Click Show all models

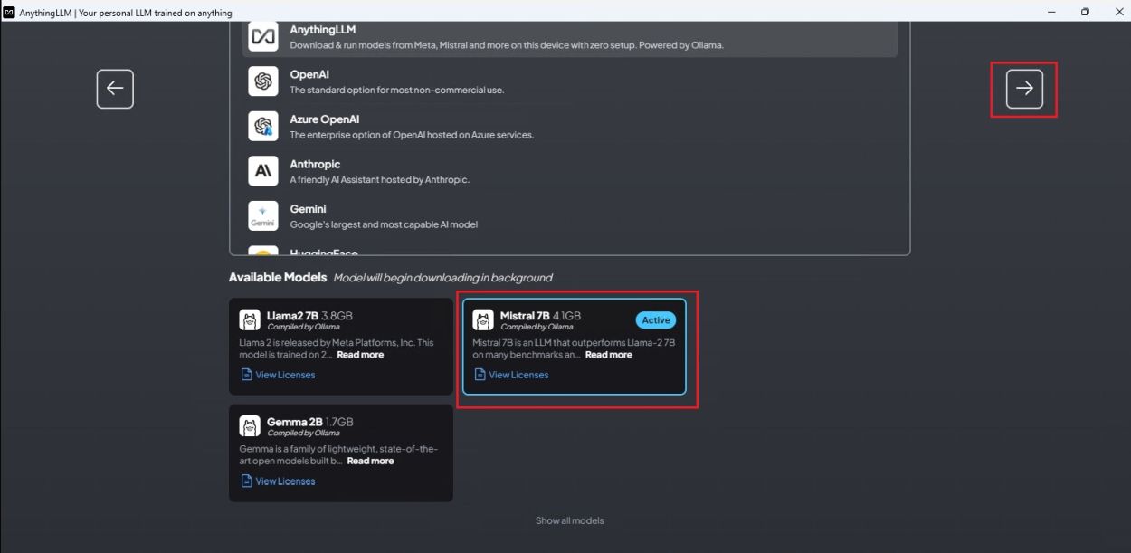click(570, 520)
